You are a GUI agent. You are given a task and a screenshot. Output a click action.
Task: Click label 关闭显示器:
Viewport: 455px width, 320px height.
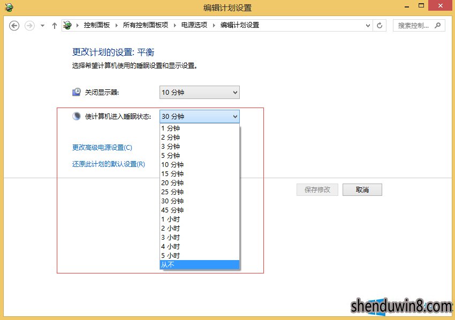[102, 92]
